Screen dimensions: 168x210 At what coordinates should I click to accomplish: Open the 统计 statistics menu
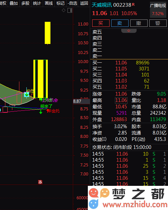point(37,3)
